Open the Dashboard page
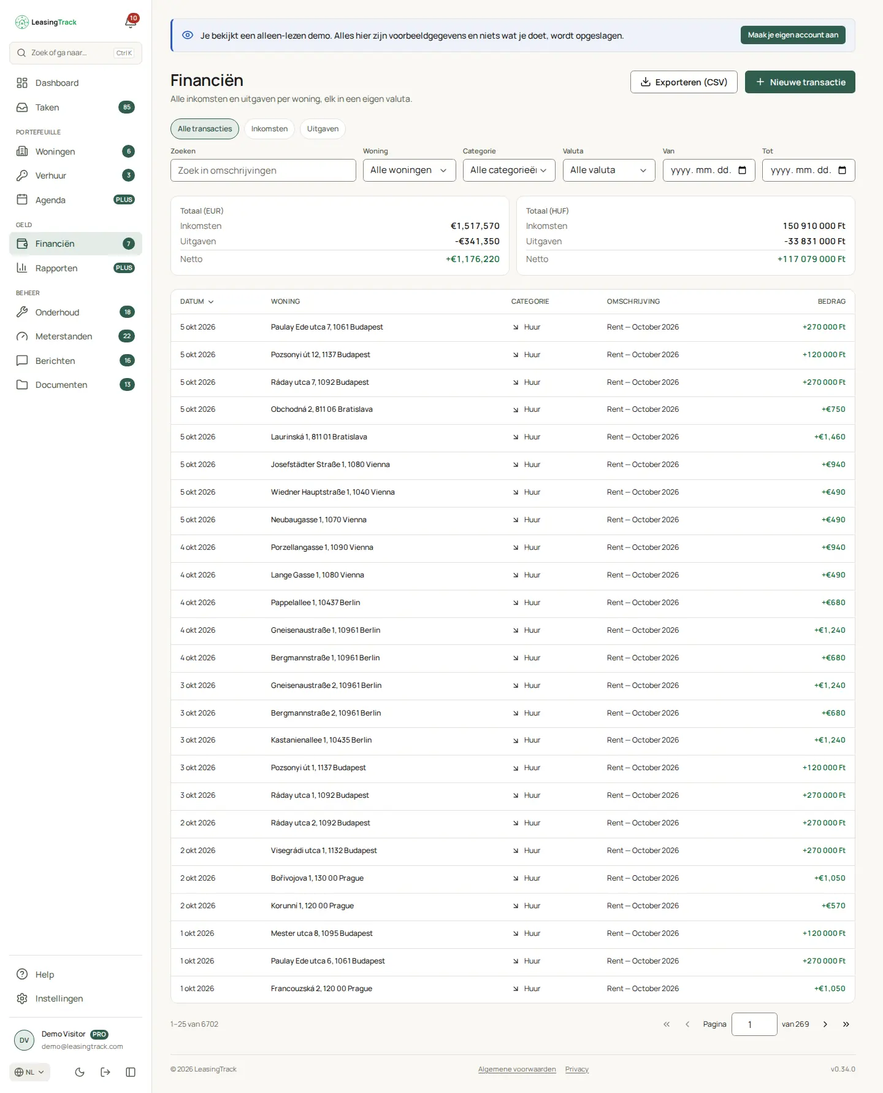This screenshot has height=1093, width=883. click(x=75, y=83)
